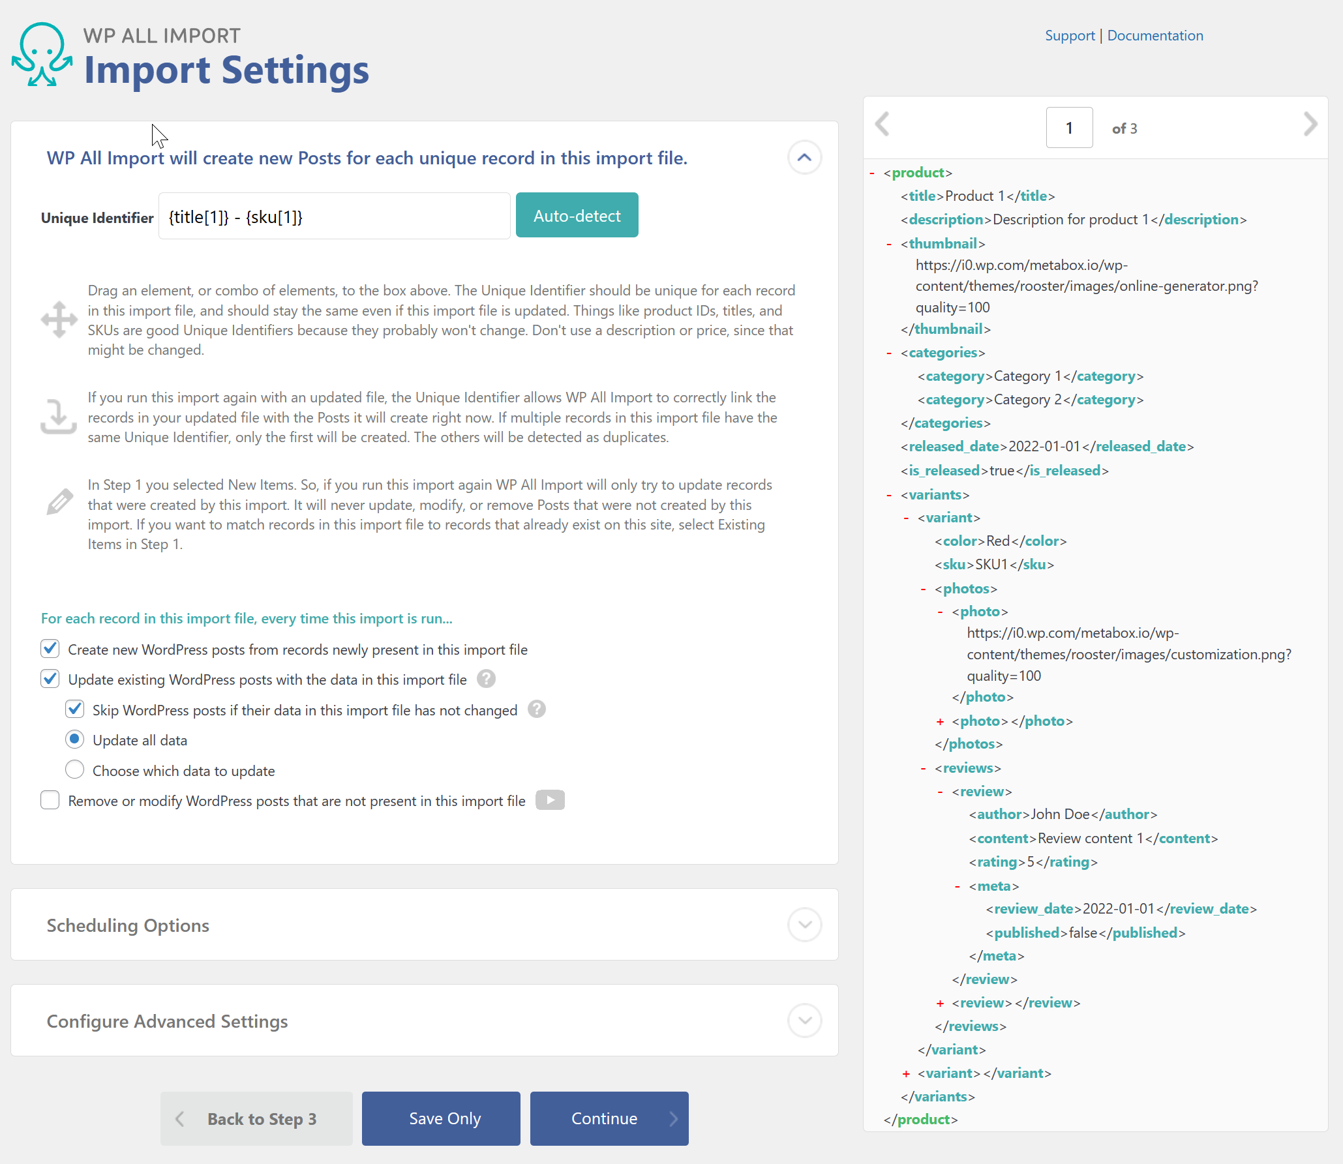Play video next to Remove or modify posts

pos(550,800)
